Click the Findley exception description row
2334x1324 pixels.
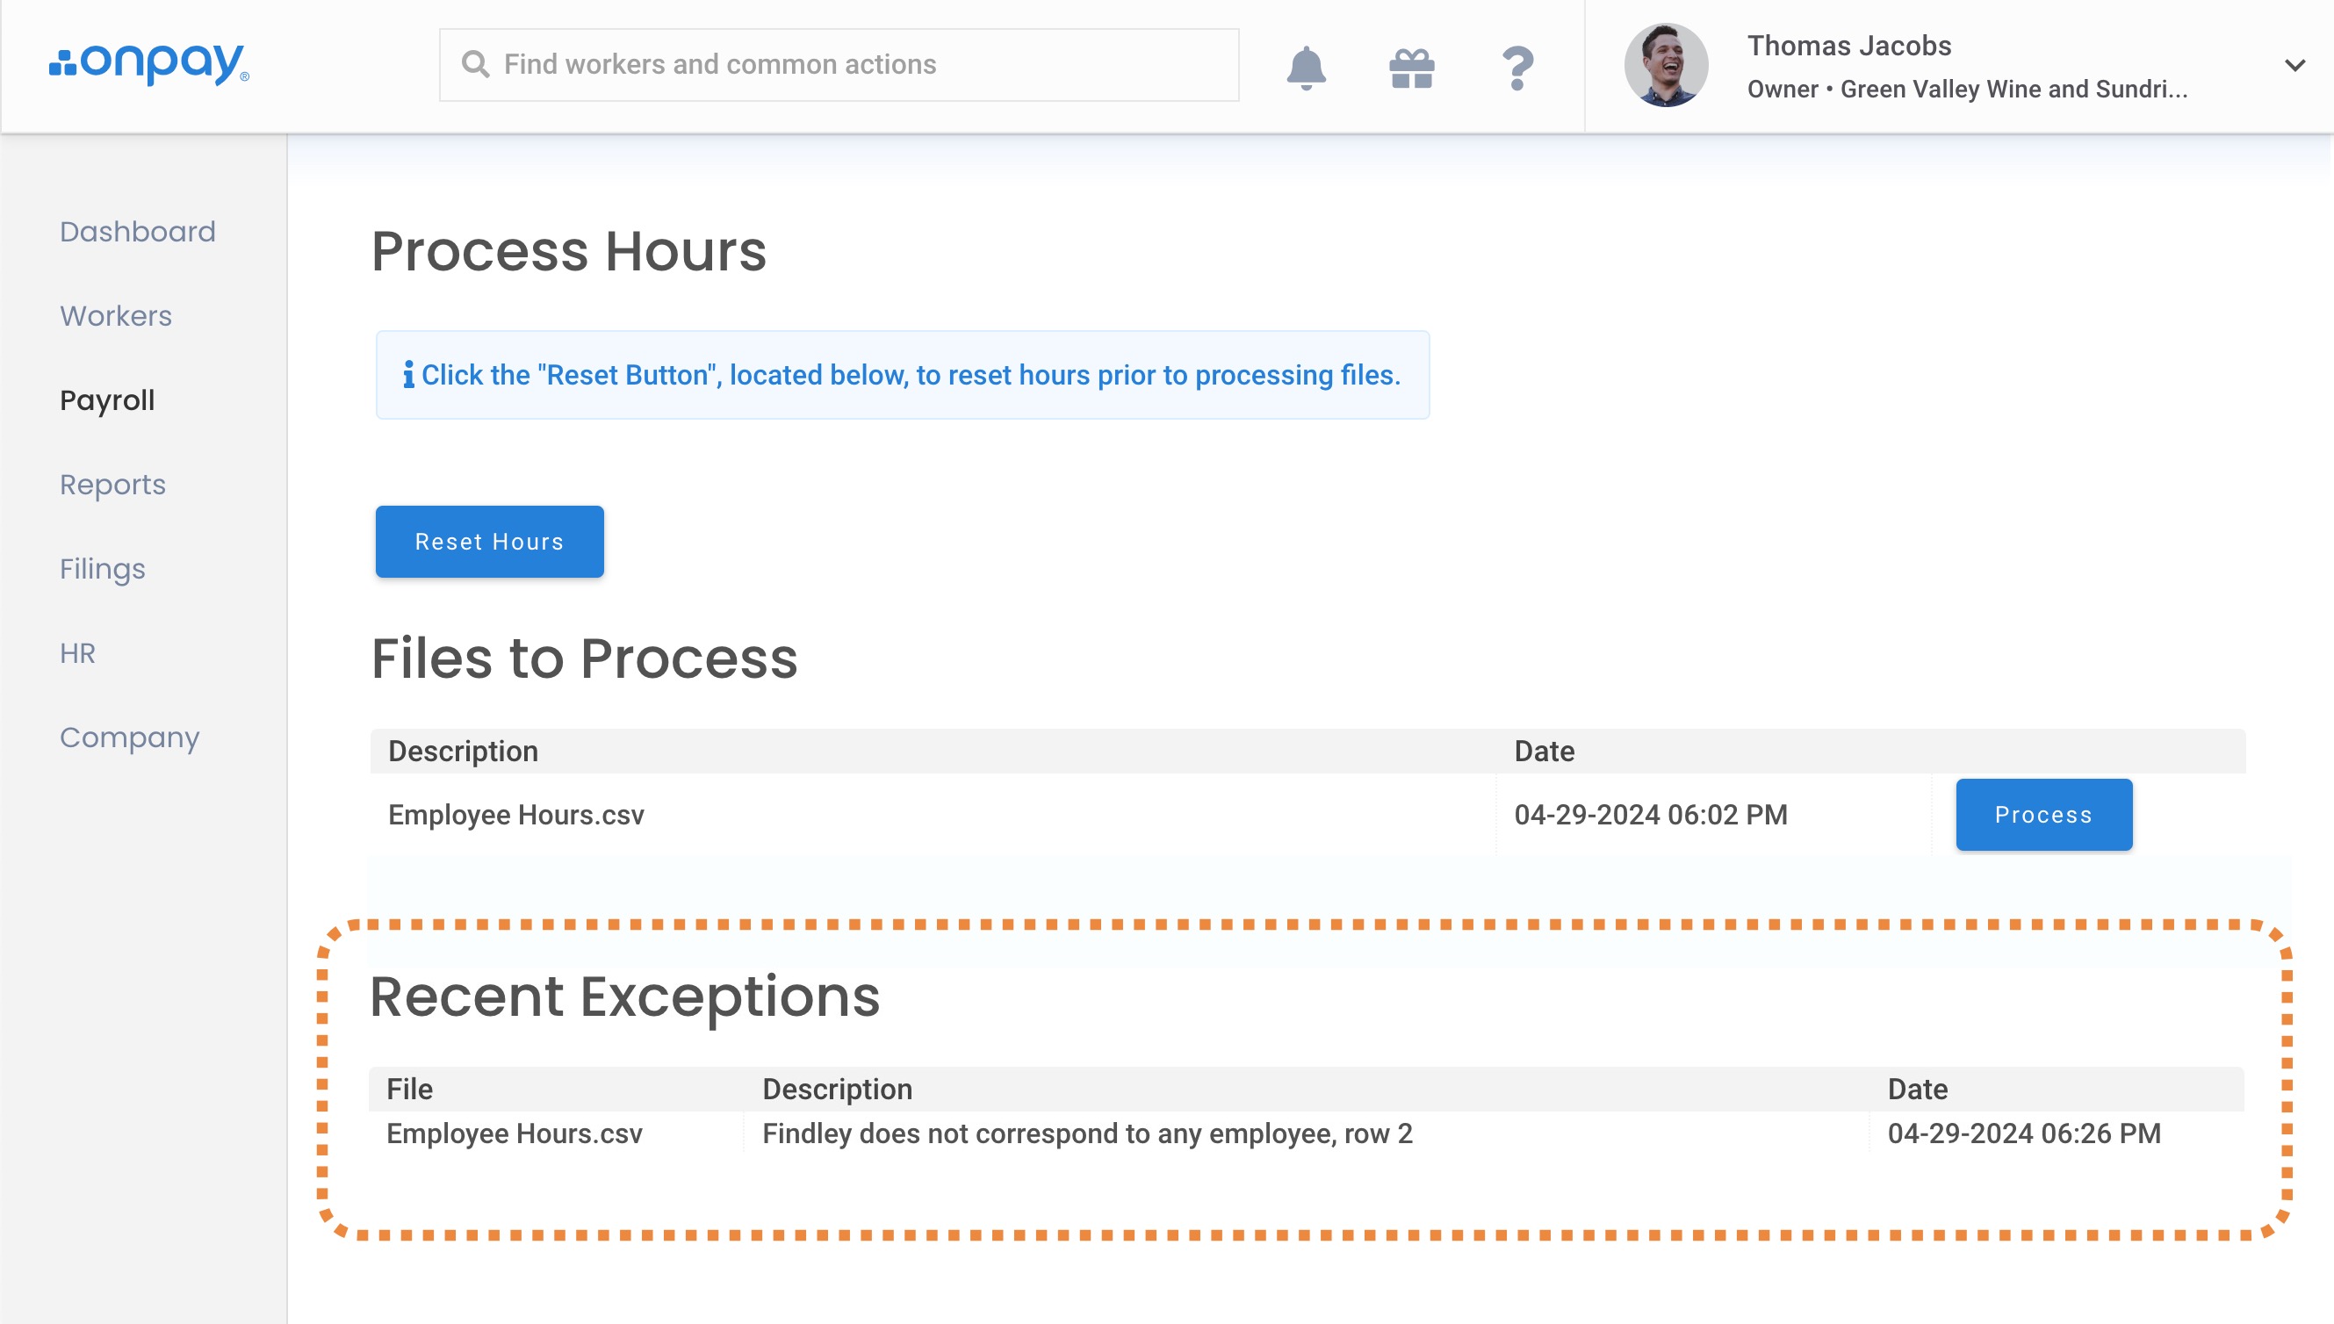pyautogui.click(x=1086, y=1133)
